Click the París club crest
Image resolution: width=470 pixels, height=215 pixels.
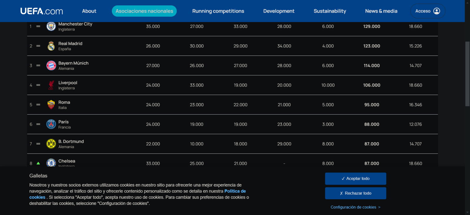coord(51,124)
